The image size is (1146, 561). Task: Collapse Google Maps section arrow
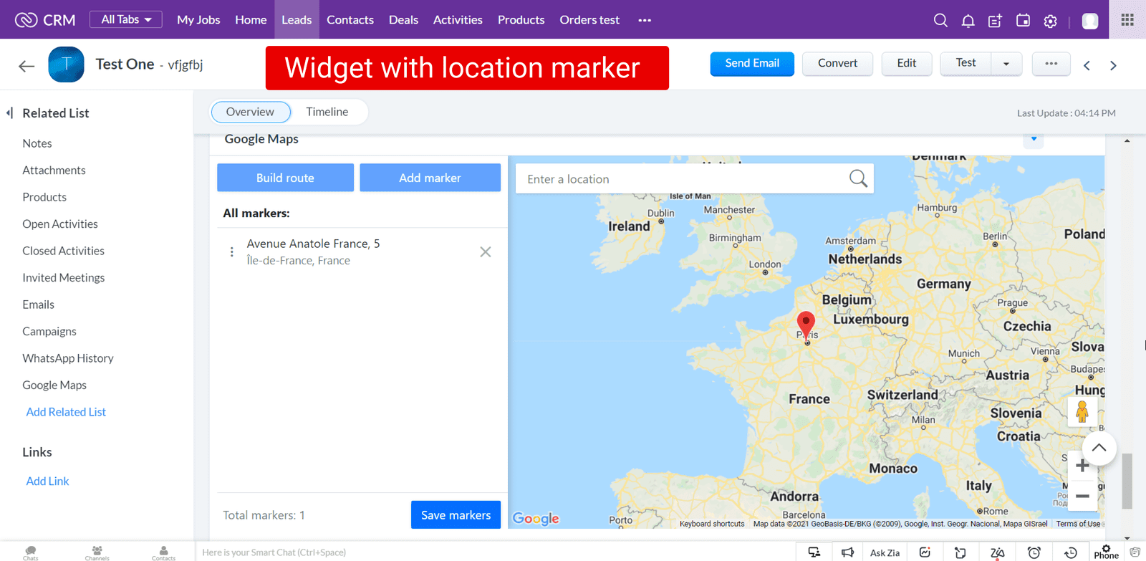[1034, 139]
